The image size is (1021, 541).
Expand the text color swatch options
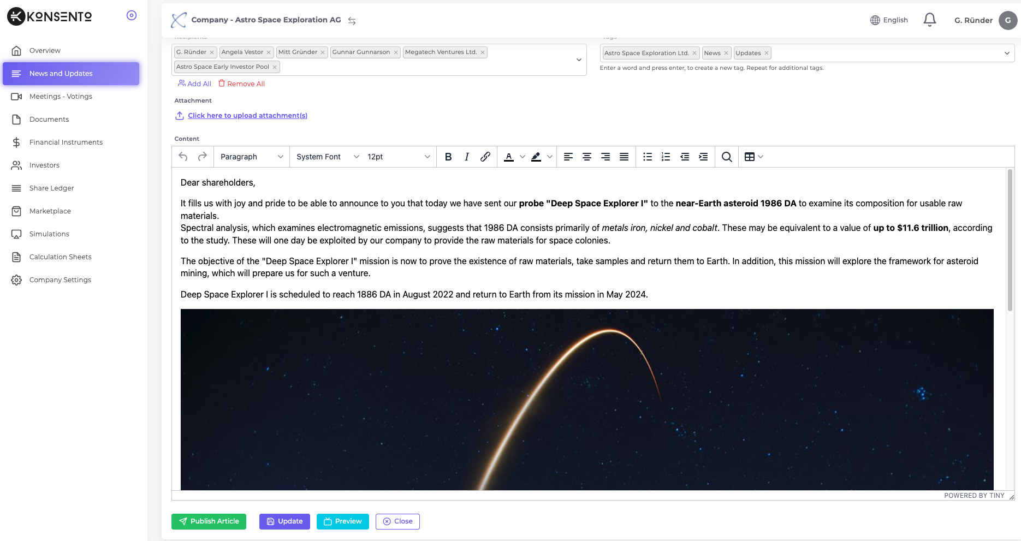click(x=522, y=157)
